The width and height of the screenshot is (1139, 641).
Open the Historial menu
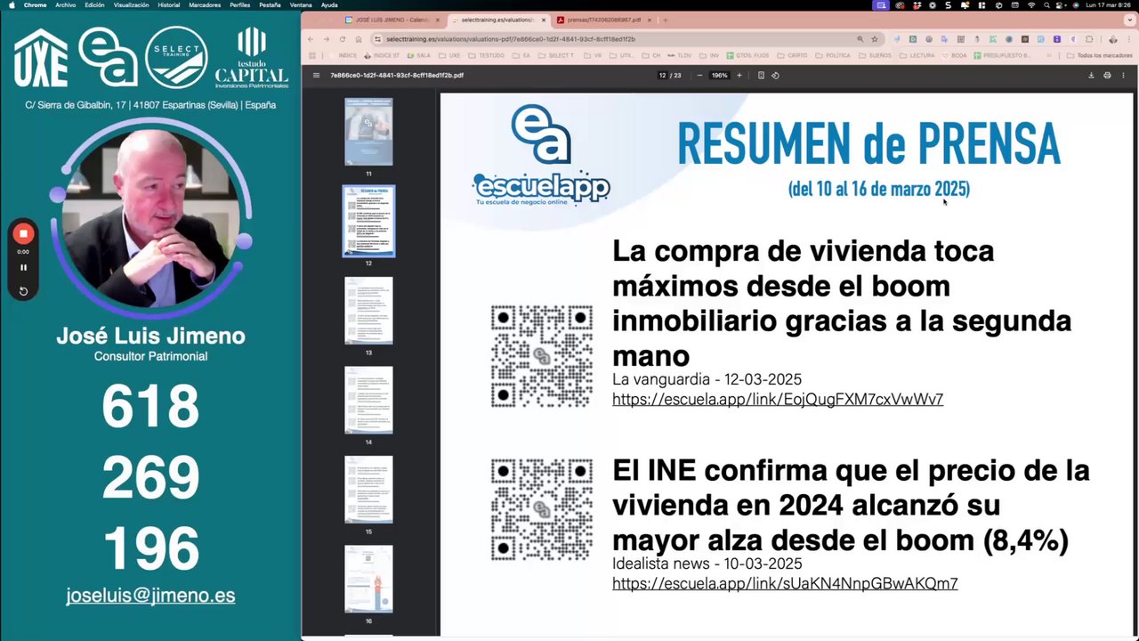click(x=169, y=5)
